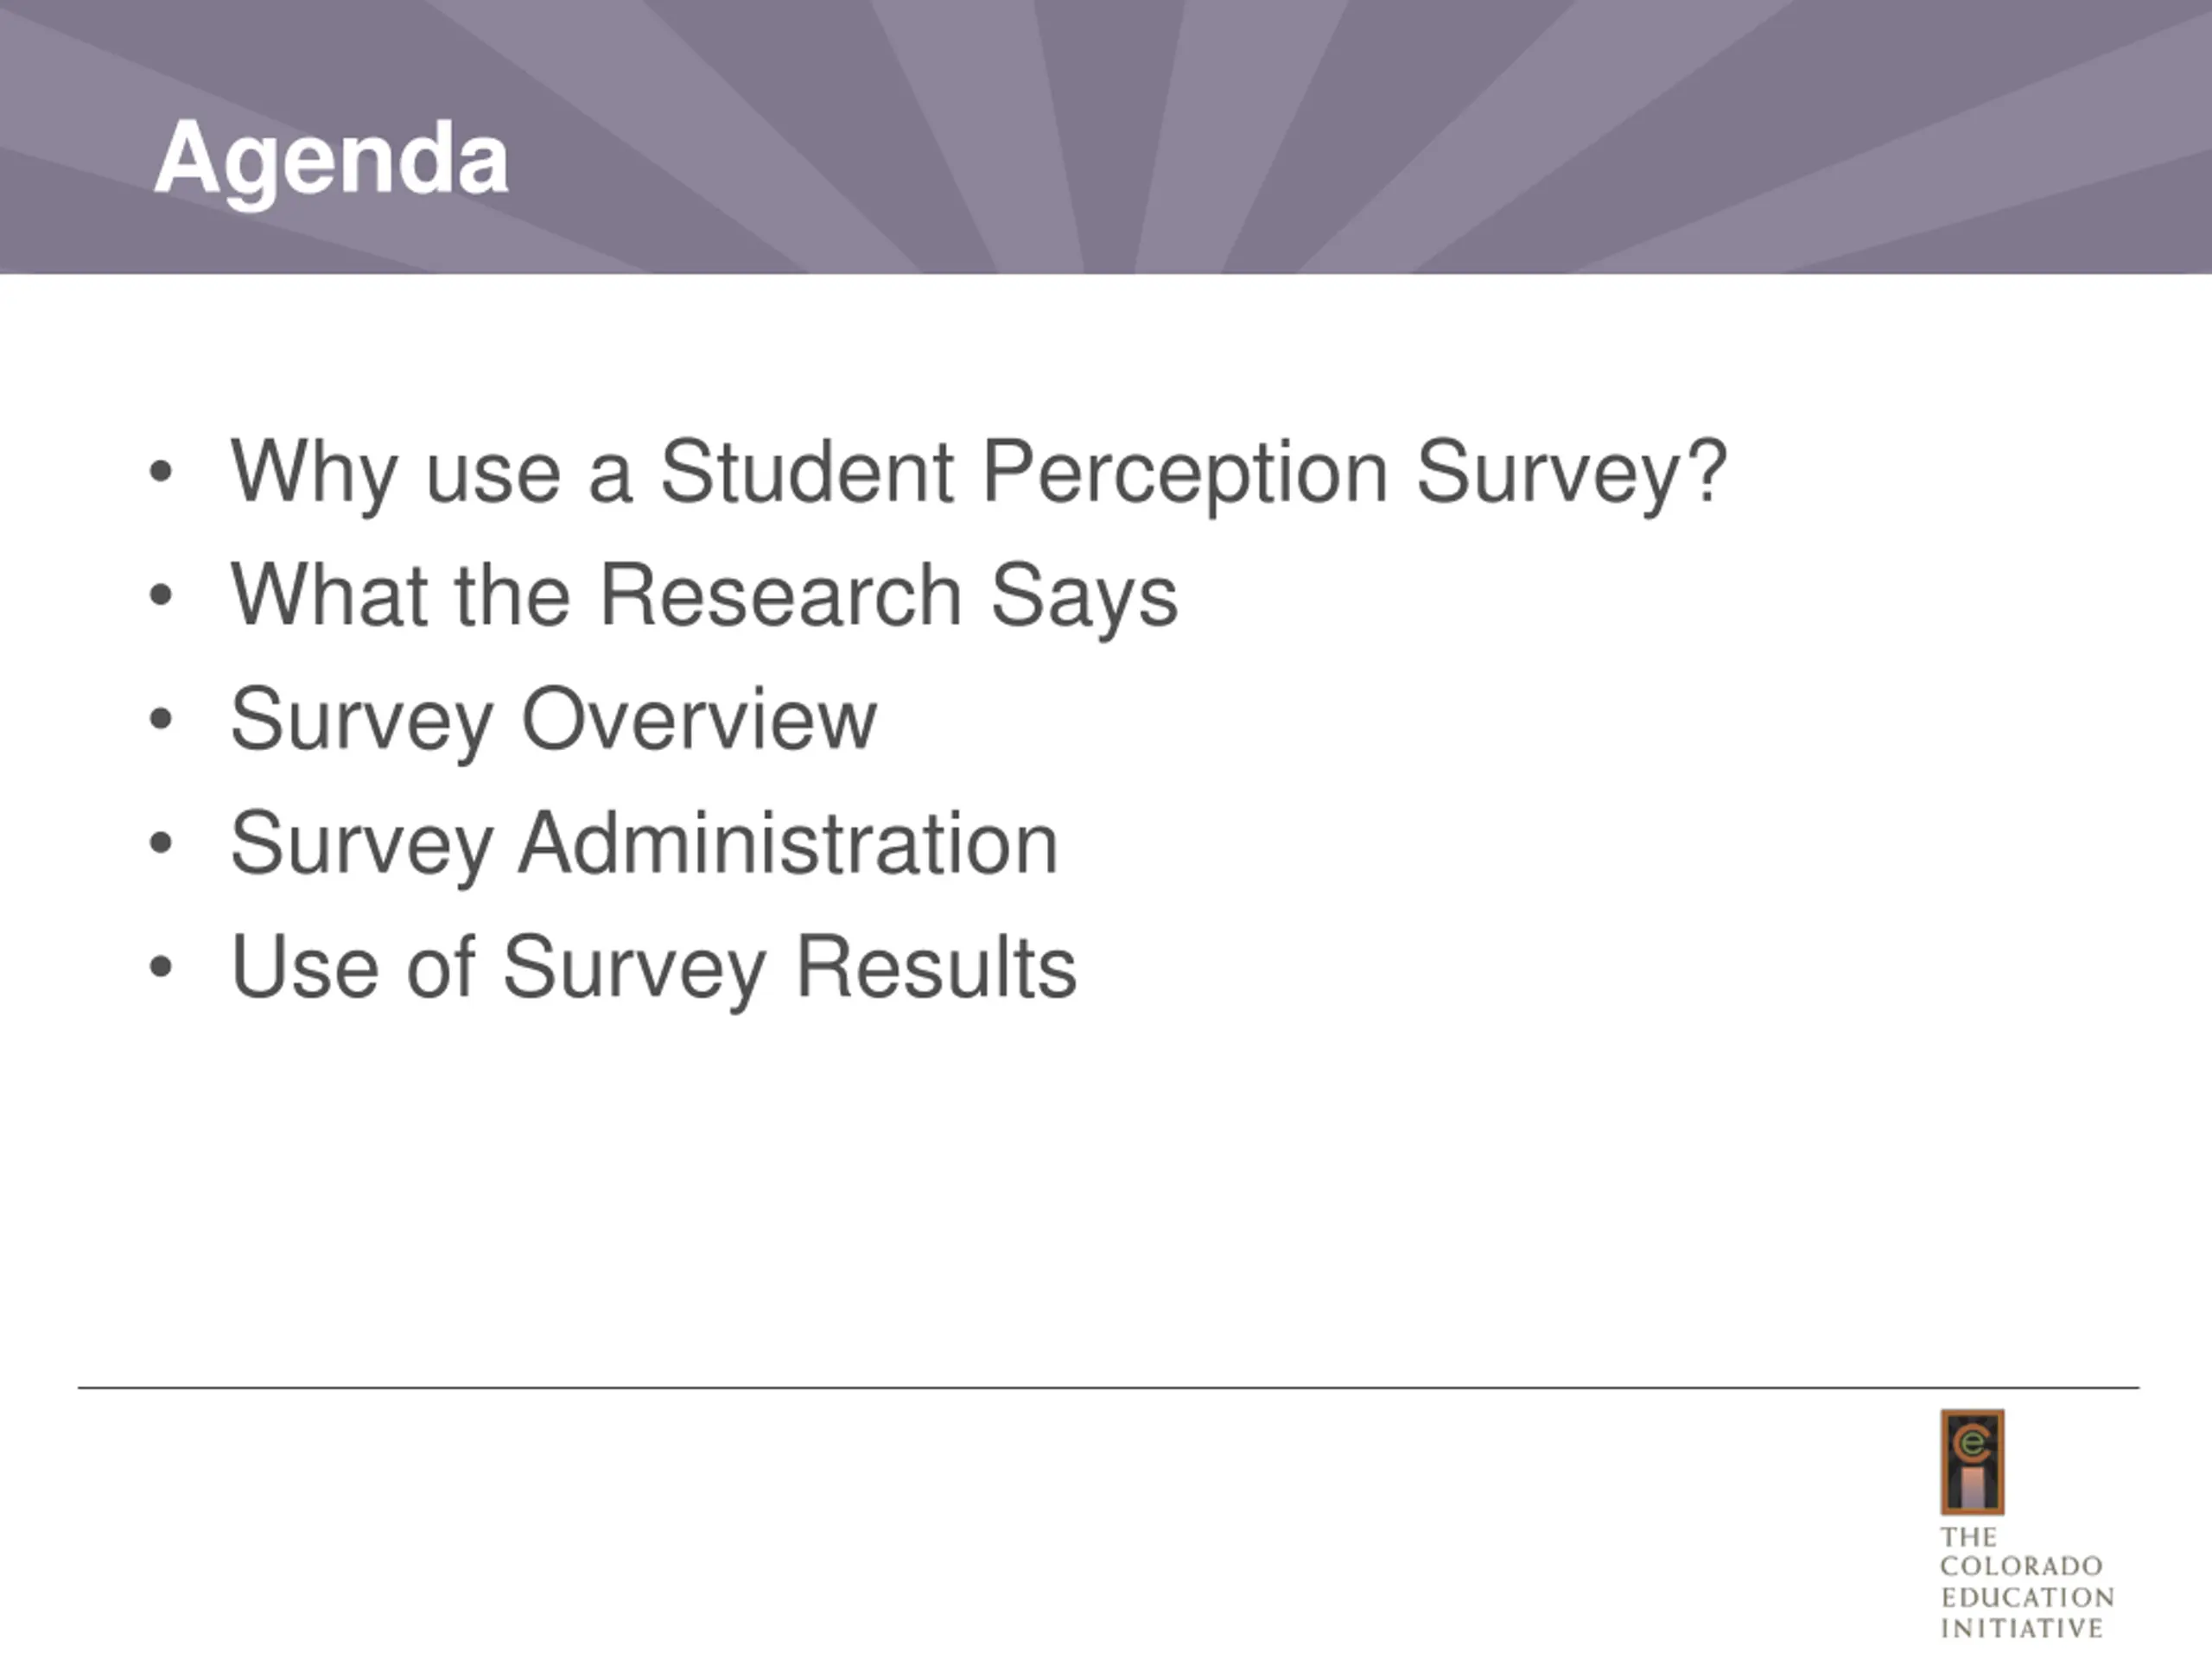The height and width of the screenshot is (1659, 2212).
Task: Click the word "INITIATIVE" in the footer logo
Action: click(x=2021, y=1628)
